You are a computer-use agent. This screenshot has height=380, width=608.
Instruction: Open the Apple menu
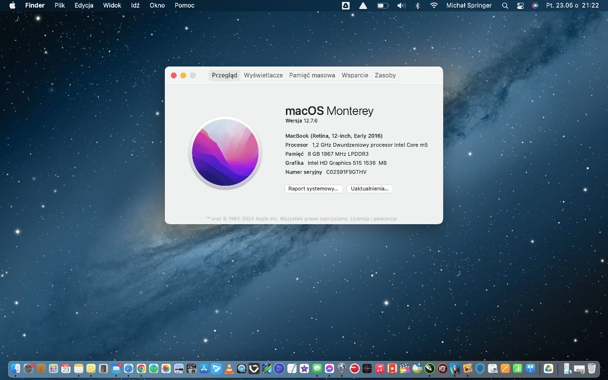(12, 6)
